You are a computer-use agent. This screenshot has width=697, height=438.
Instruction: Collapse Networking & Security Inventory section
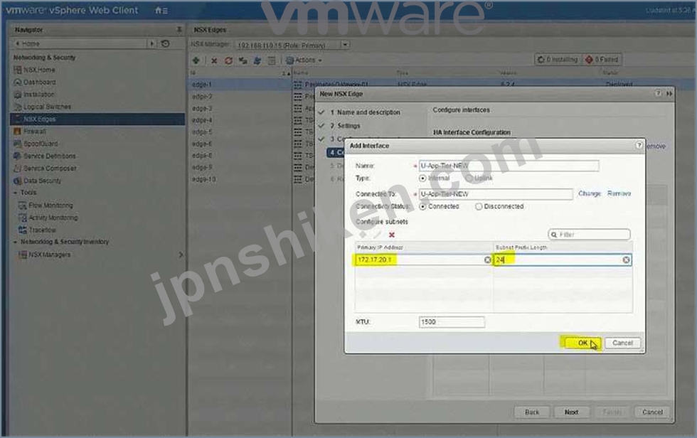(x=15, y=242)
